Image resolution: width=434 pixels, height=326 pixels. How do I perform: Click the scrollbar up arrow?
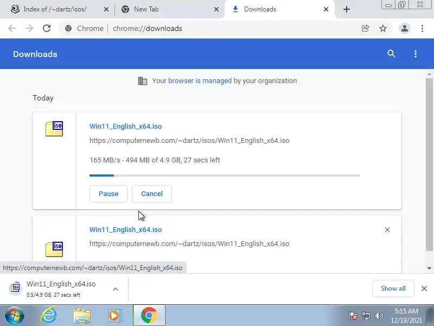[429, 74]
